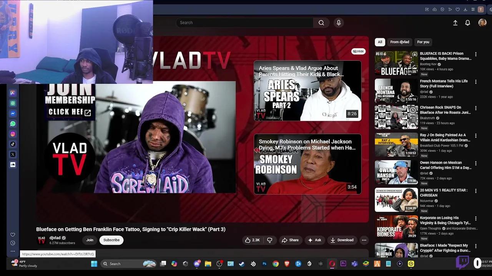Open X (Twitter) in the Opera sidebar
This screenshot has width=492, height=276.
(x=13, y=154)
